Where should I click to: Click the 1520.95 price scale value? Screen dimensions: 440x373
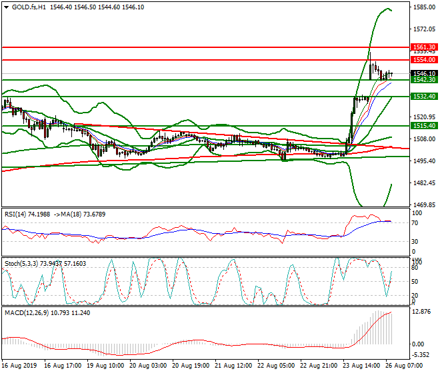(424, 117)
